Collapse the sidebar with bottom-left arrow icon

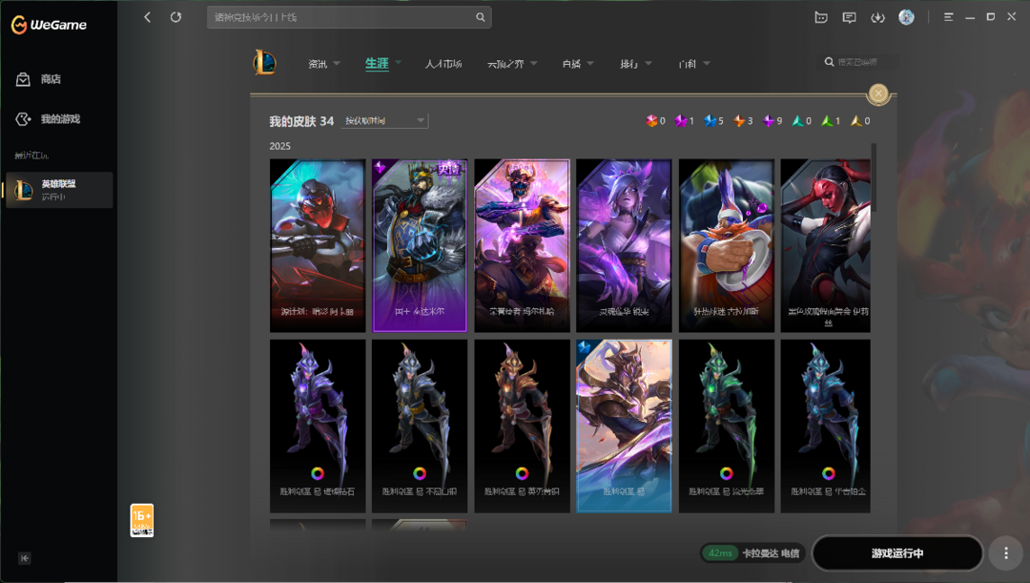click(24, 558)
